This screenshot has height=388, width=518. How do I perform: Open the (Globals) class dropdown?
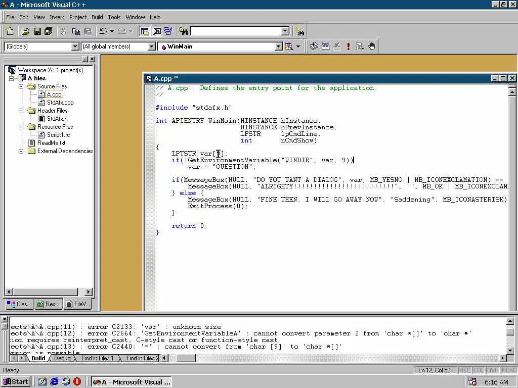pos(75,46)
